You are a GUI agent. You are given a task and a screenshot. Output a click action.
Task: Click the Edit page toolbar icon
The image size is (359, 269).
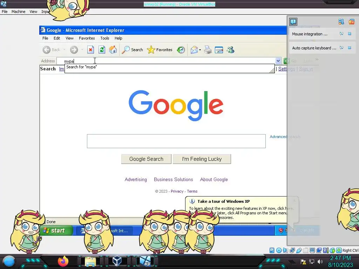tap(219, 50)
